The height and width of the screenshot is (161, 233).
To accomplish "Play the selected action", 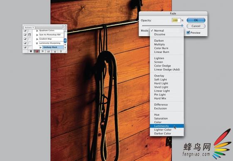I will (42, 51).
